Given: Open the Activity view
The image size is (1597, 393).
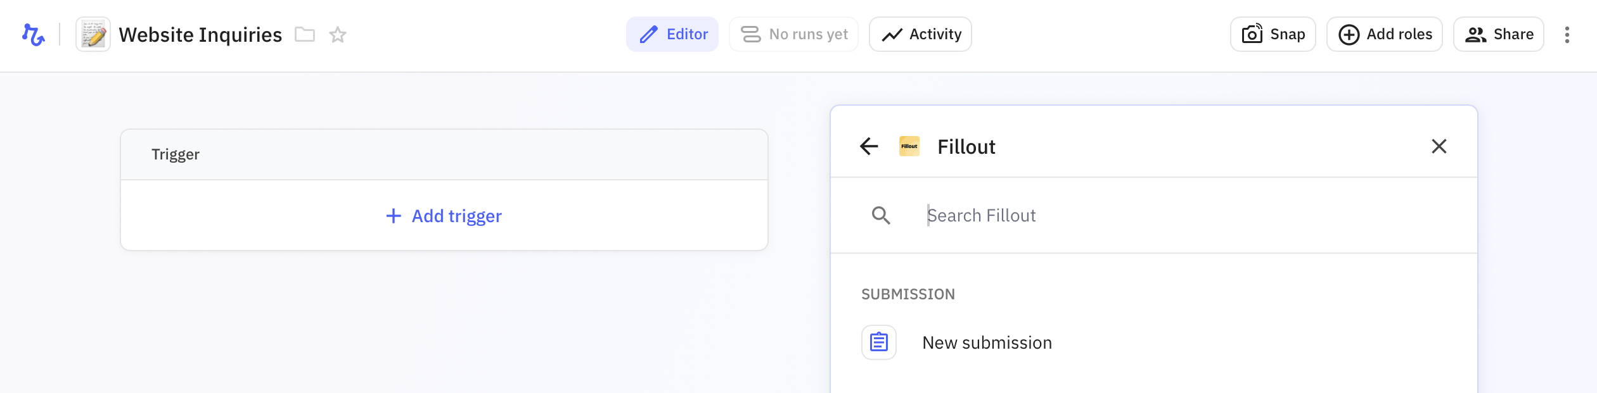Looking at the screenshot, I should (920, 34).
